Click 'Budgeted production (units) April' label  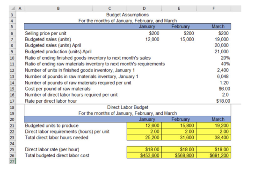click(x=58, y=51)
